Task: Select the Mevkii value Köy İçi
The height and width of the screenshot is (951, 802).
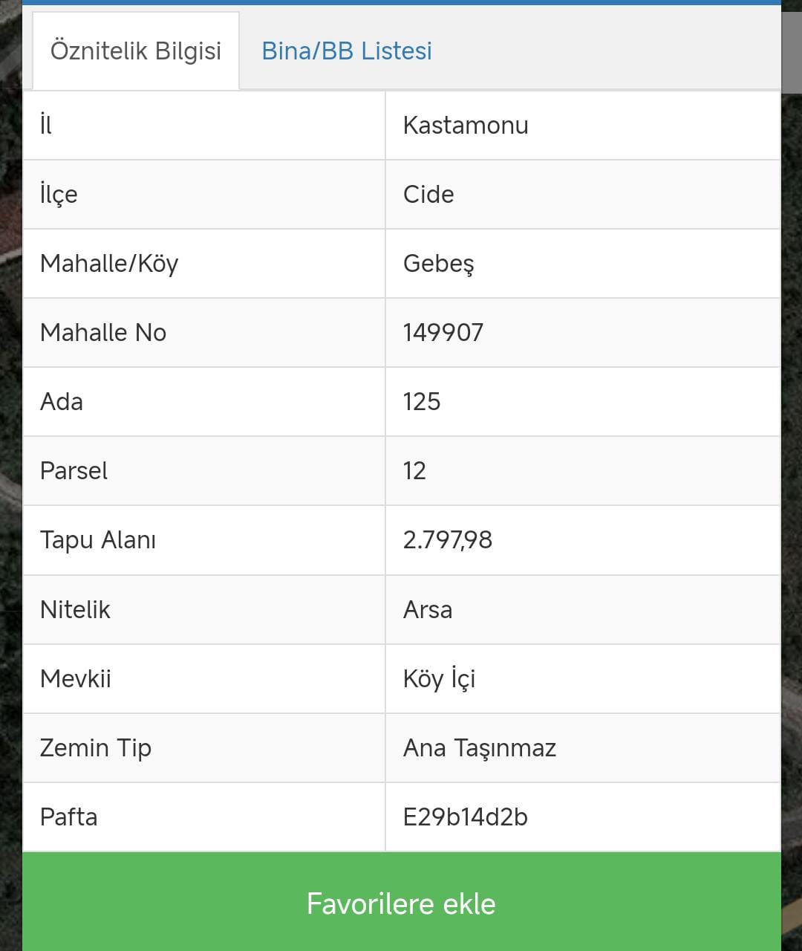Action: [x=439, y=678]
